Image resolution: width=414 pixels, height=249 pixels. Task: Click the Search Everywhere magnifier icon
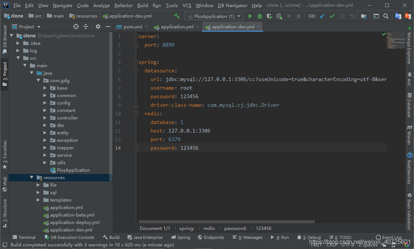[x=386, y=16]
